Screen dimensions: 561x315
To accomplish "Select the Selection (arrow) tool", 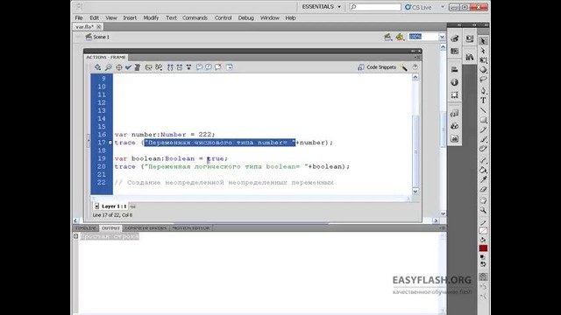I will pyautogui.click(x=483, y=41).
